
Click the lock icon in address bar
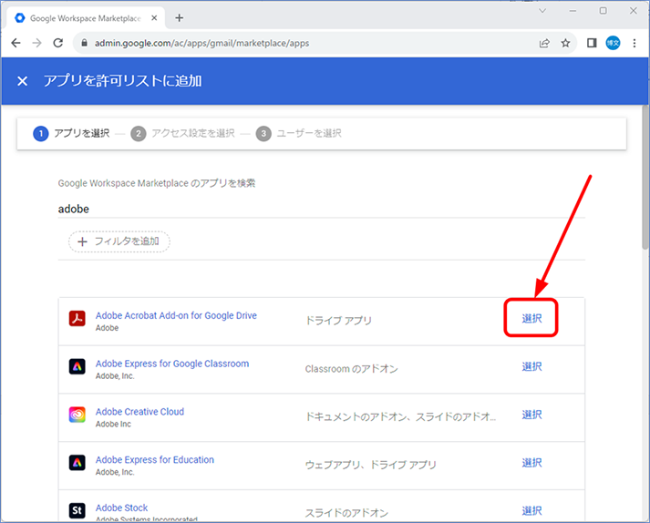pos(84,43)
